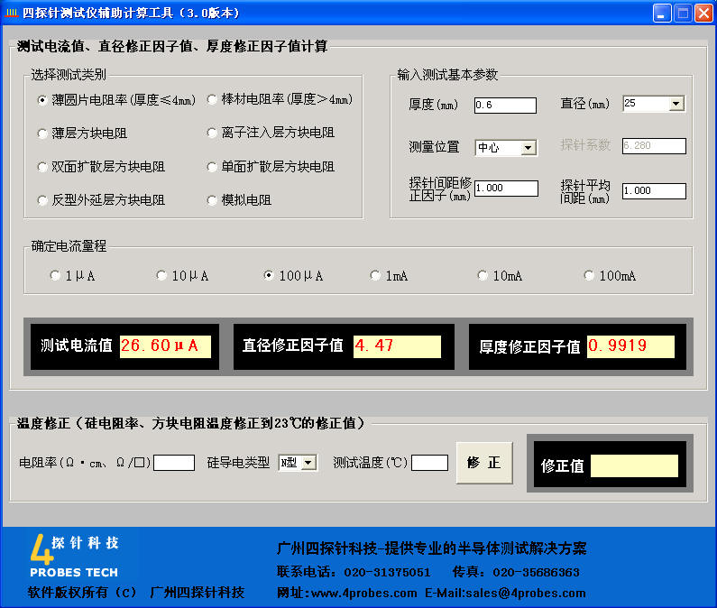Click the 厚度修正因子值 result 0.9919
The image size is (717, 608).
click(630, 346)
